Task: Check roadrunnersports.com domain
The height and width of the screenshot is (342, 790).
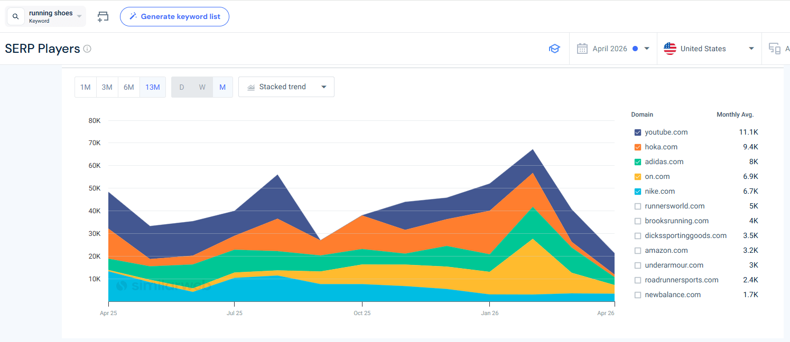Action: (x=638, y=280)
